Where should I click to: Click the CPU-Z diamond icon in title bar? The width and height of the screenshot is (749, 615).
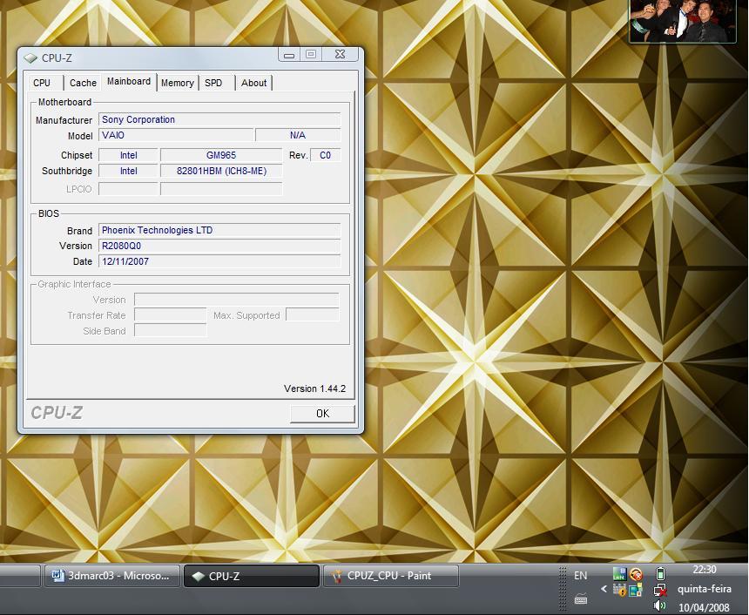pos(30,57)
